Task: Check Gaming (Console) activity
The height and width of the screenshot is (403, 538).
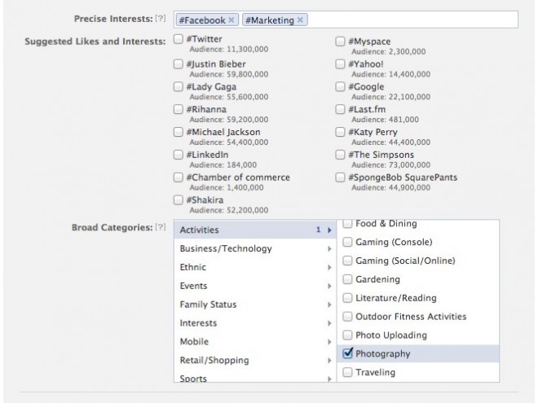Action: click(347, 242)
